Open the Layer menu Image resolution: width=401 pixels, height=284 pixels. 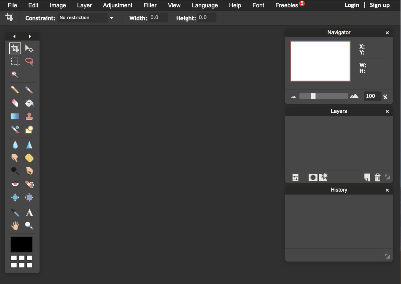click(84, 5)
